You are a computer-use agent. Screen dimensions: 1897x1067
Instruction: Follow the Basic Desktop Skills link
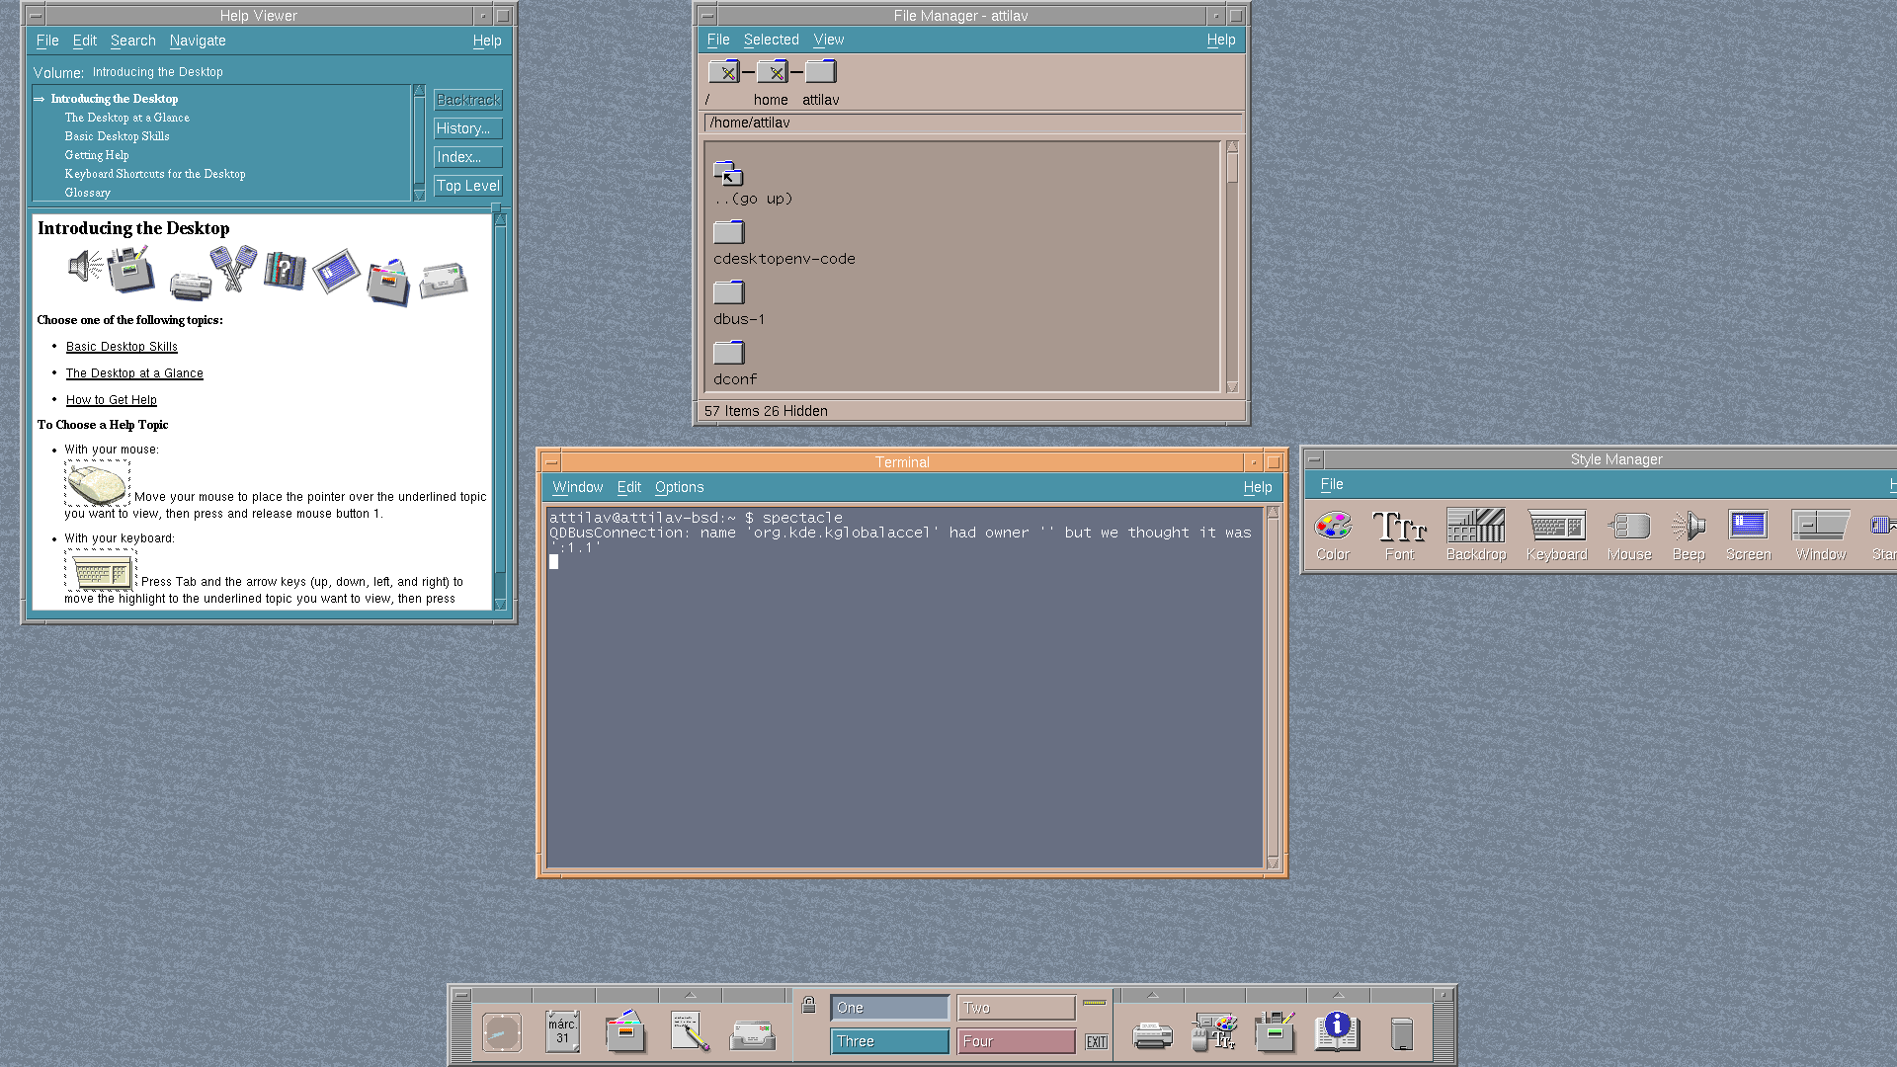pos(122,347)
